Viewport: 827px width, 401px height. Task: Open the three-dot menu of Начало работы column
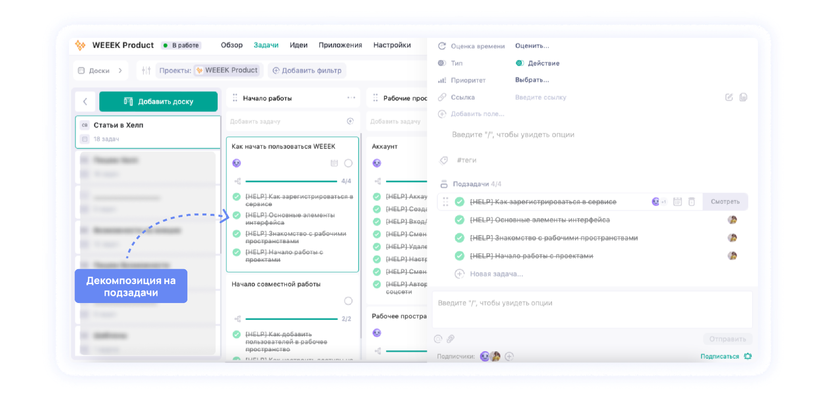351,98
